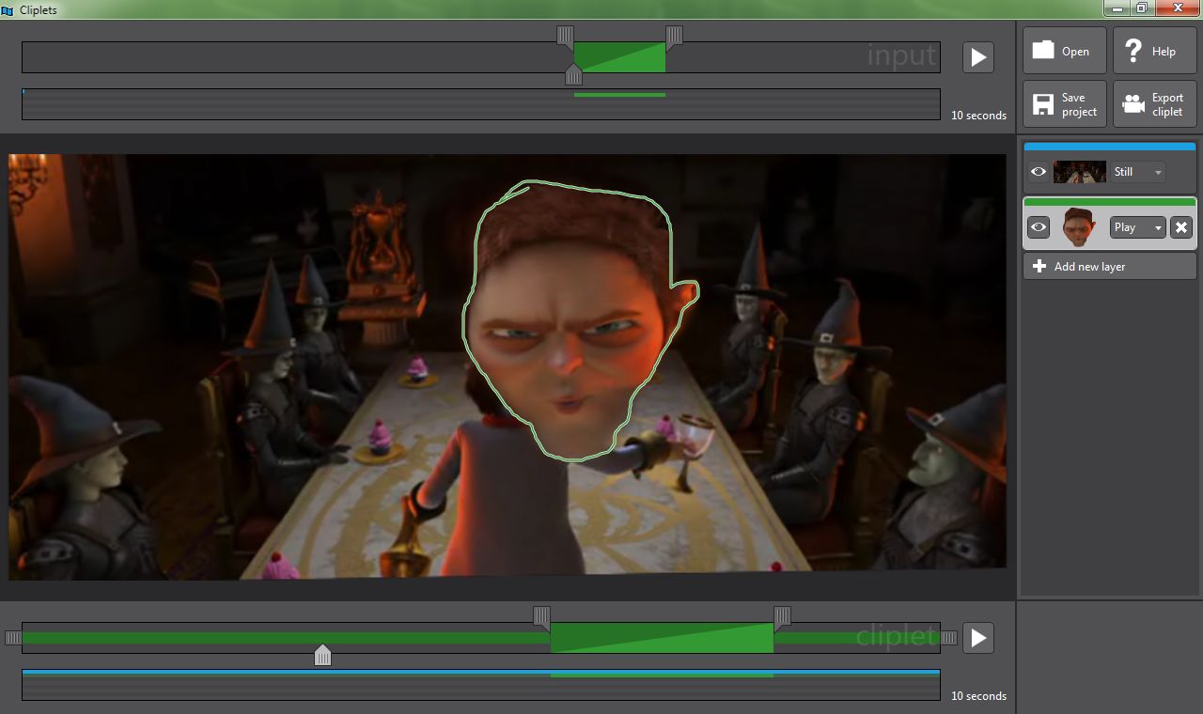Select the Play layer face thumbnail
Image resolution: width=1203 pixels, height=714 pixels.
pyautogui.click(x=1079, y=227)
